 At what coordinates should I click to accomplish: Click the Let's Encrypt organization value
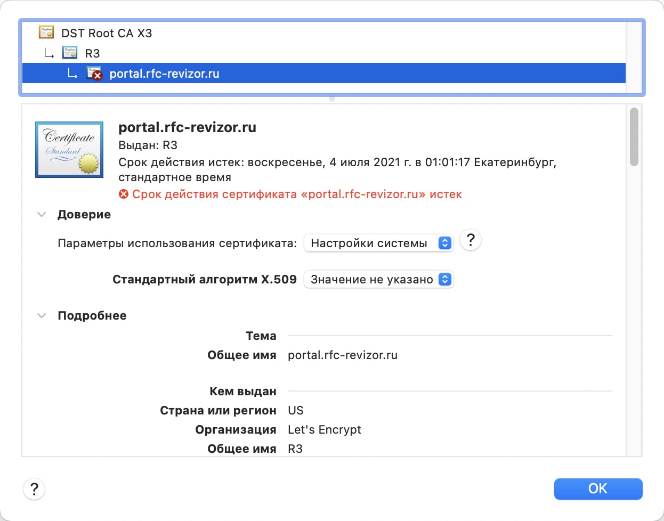[x=325, y=429]
